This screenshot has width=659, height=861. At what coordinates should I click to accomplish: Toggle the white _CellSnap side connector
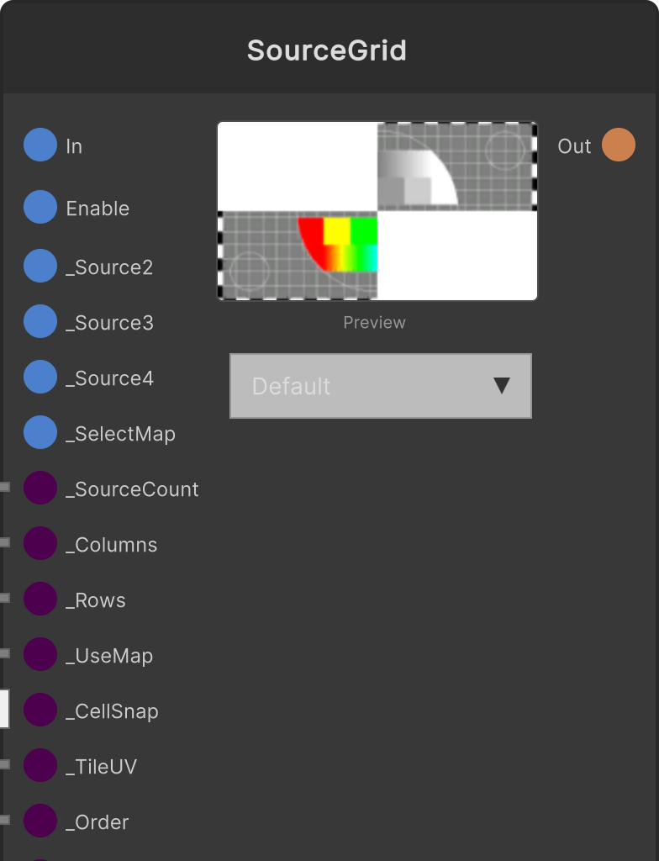[4, 709]
